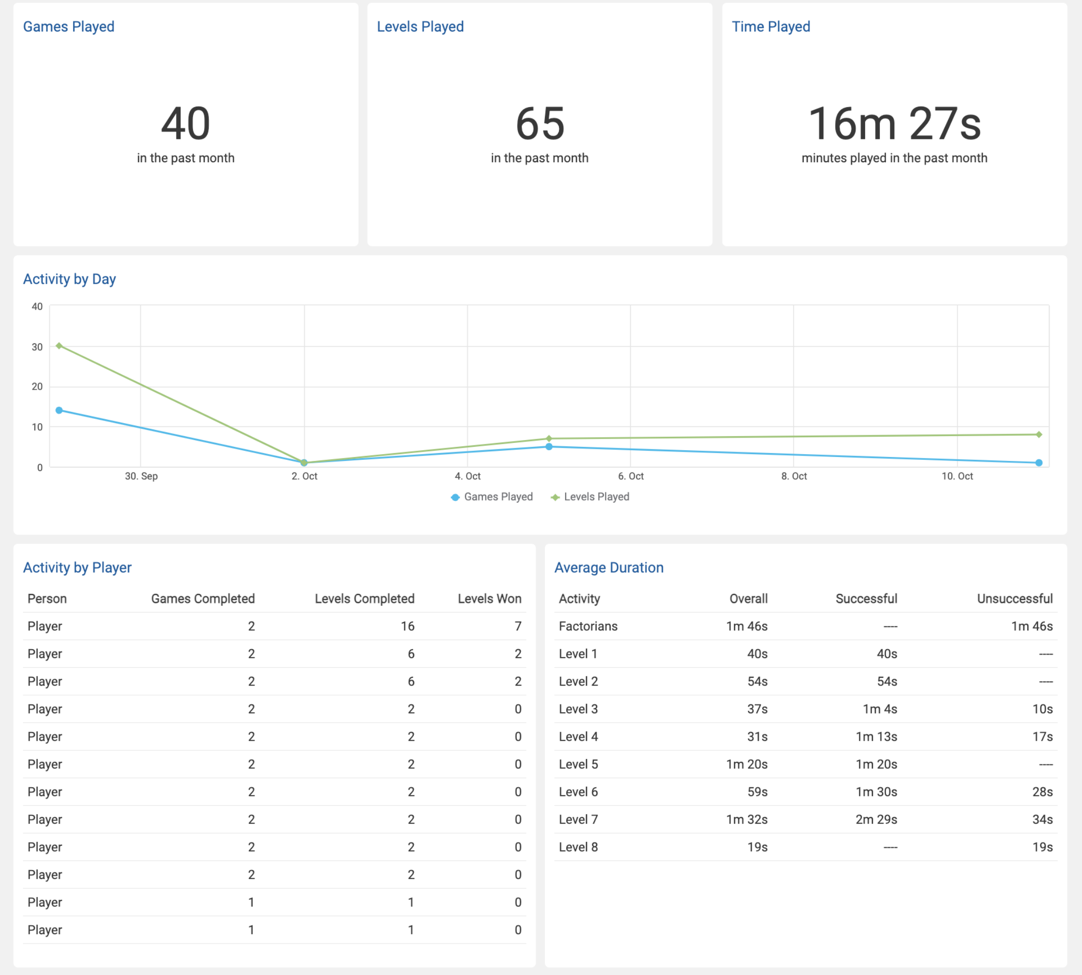
Task: Select the Levels Played point near 30
Action: coord(59,346)
